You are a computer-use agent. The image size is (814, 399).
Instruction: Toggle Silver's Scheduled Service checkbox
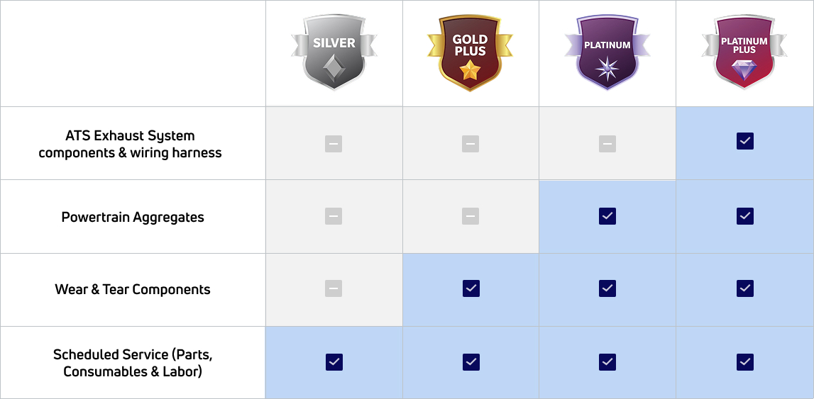point(334,361)
